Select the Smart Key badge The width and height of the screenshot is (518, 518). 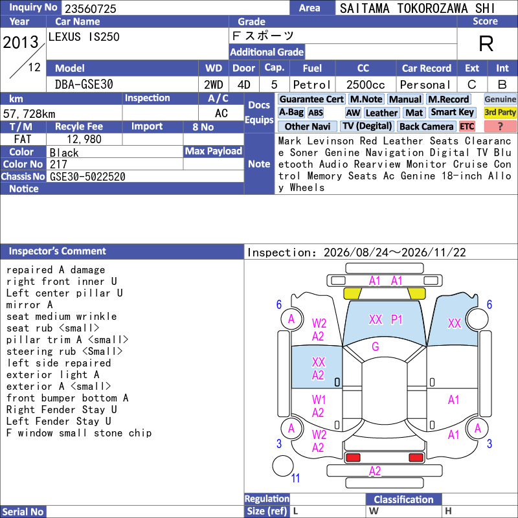(452, 112)
